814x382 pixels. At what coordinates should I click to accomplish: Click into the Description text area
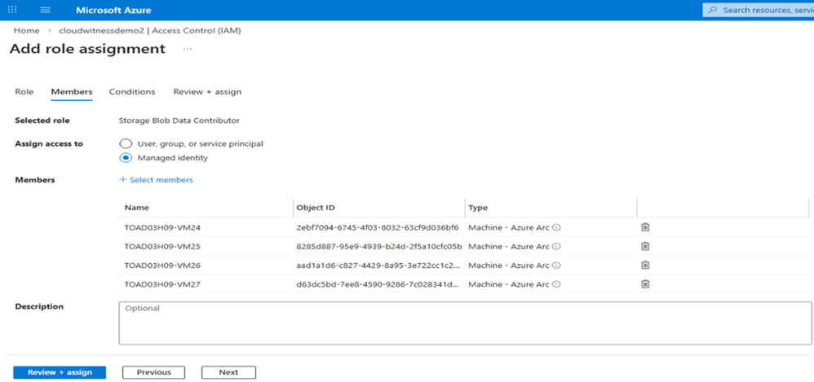(x=465, y=323)
